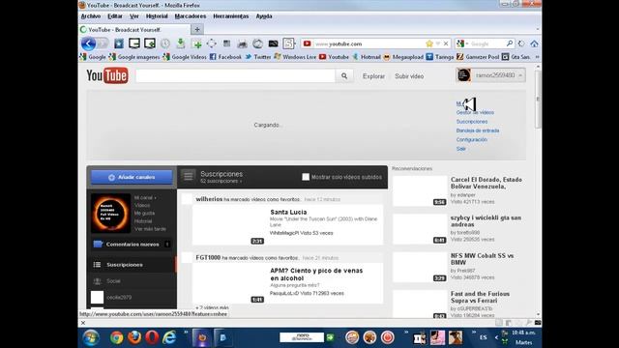
Task: Click the fullscreen arrows toolbar icon
Action: pyautogui.click(x=212, y=43)
